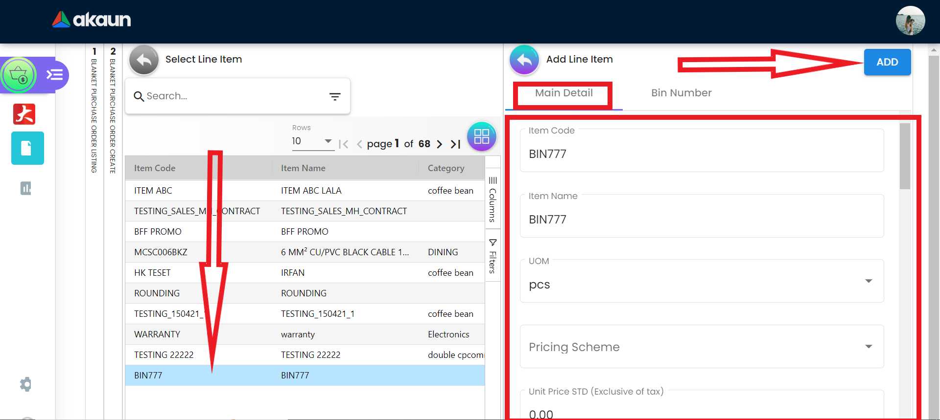Switch to the Bin Number tab

pos(681,93)
